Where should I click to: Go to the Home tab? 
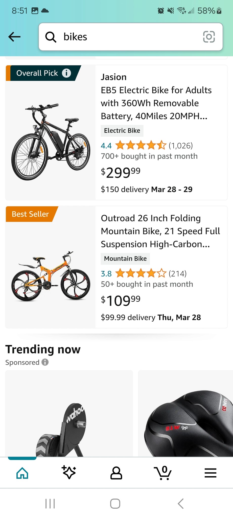(x=22, y=473)
